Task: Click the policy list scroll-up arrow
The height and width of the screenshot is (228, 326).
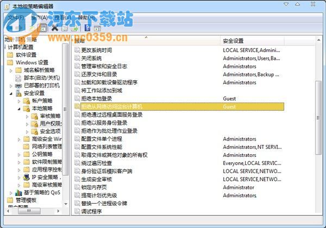Action: tap(318, 40)
